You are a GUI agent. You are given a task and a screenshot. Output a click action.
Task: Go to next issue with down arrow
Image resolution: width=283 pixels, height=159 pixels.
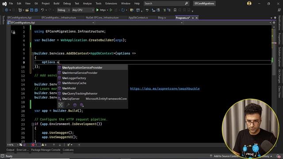click(x=60, y=145)
